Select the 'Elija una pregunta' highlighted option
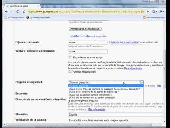 click(106, 86)
